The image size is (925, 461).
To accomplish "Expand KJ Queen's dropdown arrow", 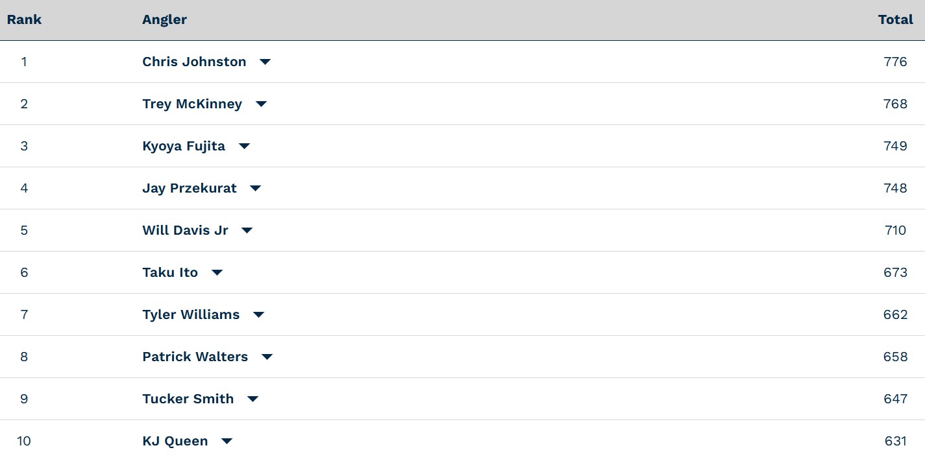I will point(227,442).
